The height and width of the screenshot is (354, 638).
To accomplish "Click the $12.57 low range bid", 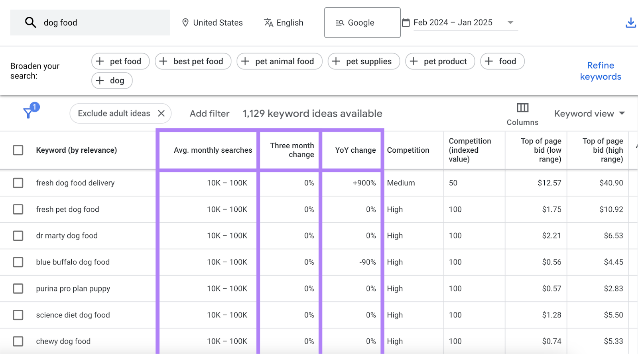I will 549,183.
